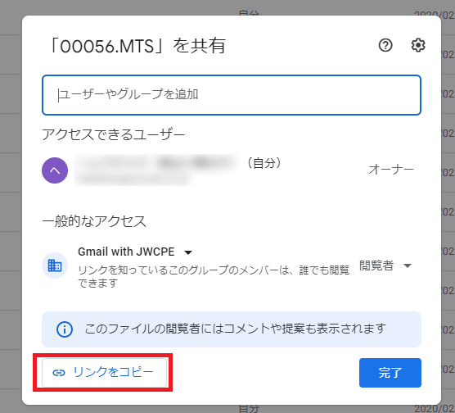Click the 一般的なアクセス heading

pyautogui.click(x=94, y=221)
